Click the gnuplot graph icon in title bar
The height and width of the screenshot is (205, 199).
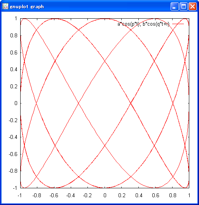coord(5,6)
